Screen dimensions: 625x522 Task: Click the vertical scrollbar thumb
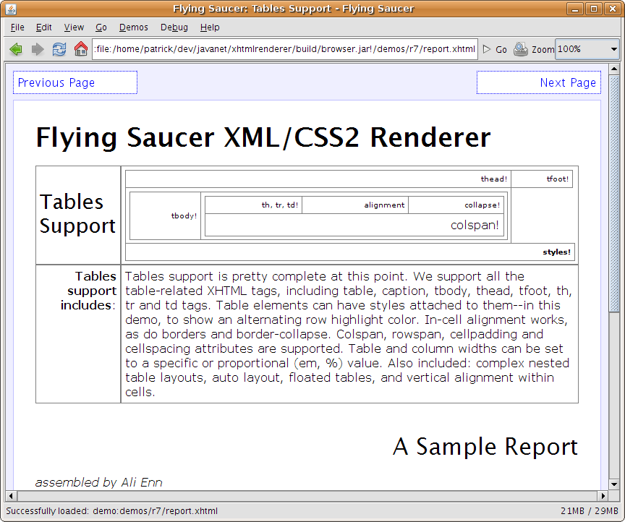614,193
